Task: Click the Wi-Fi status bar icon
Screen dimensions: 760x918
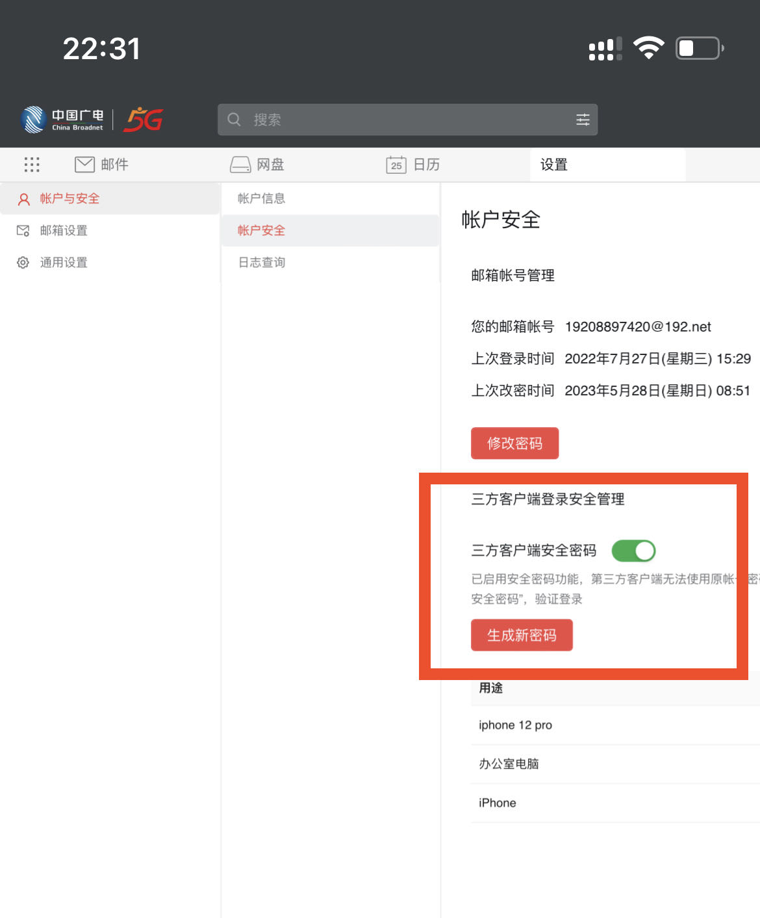Action: [648, 47]
